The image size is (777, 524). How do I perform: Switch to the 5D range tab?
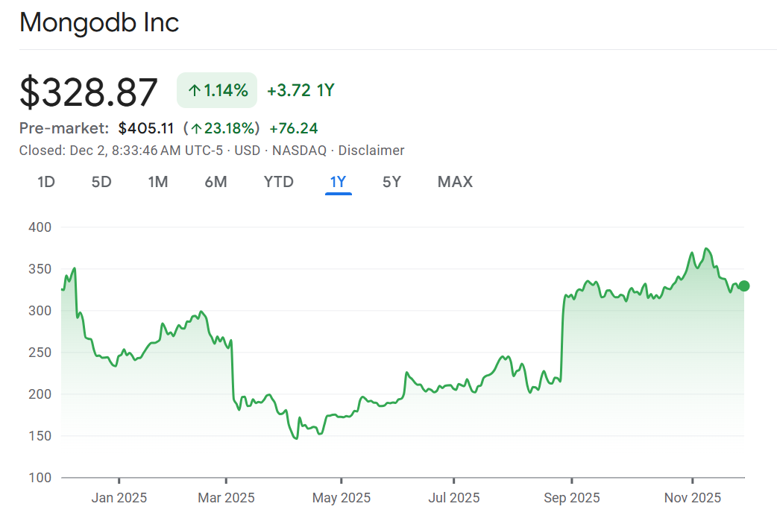(x=101, y=182)
